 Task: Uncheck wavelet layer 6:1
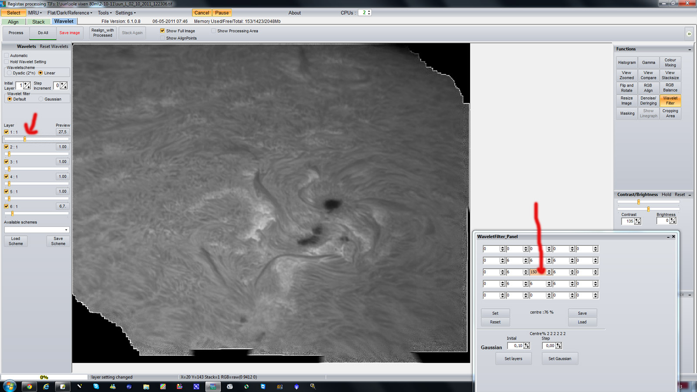click(6, 206)
